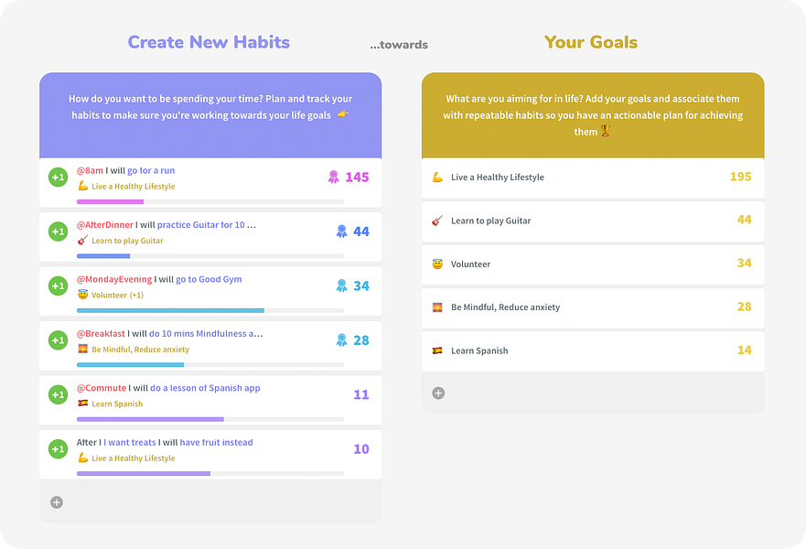Screen dimensions: 806x549
Task: Click the go for a run action link
Action: [151, 171]
